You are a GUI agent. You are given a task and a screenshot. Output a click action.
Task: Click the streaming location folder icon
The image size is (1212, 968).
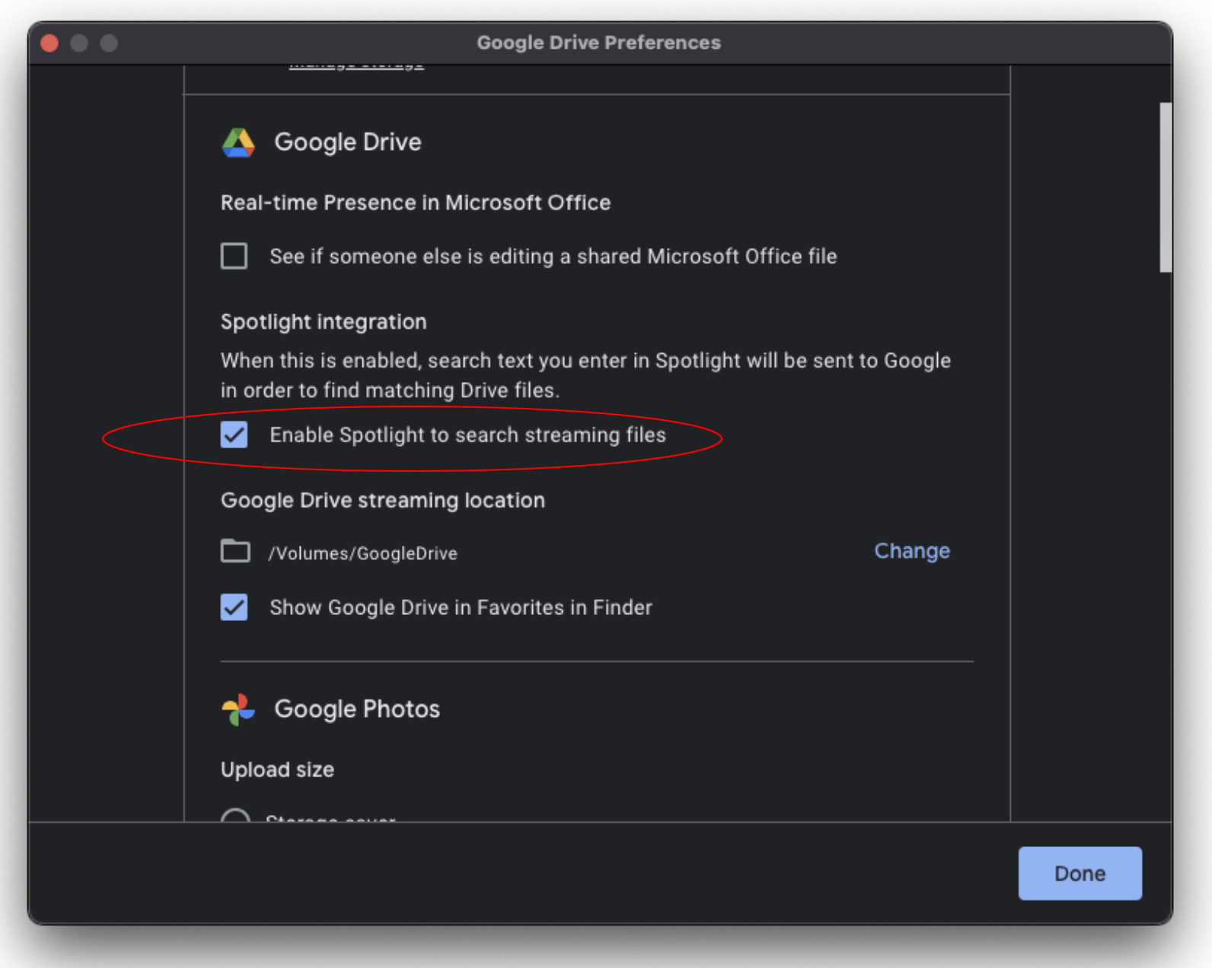tap(235, 551)
